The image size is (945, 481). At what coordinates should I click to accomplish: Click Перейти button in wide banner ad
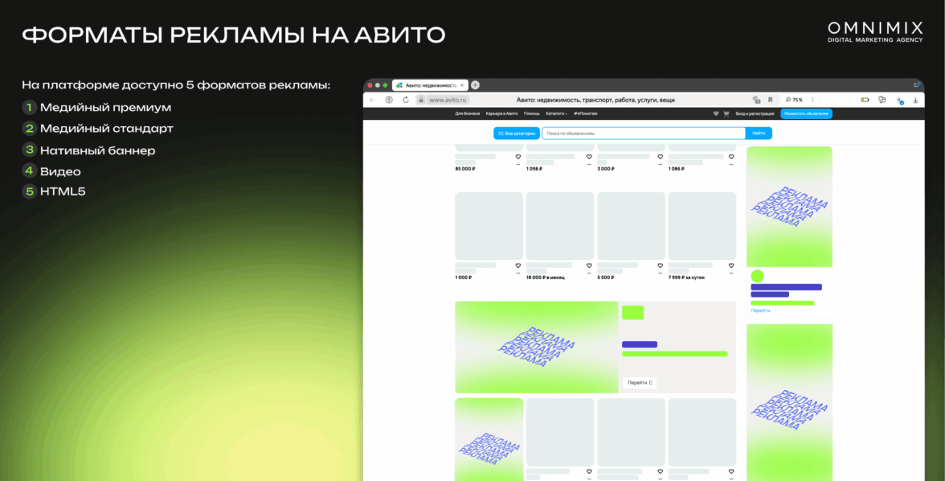coord(640,383)
